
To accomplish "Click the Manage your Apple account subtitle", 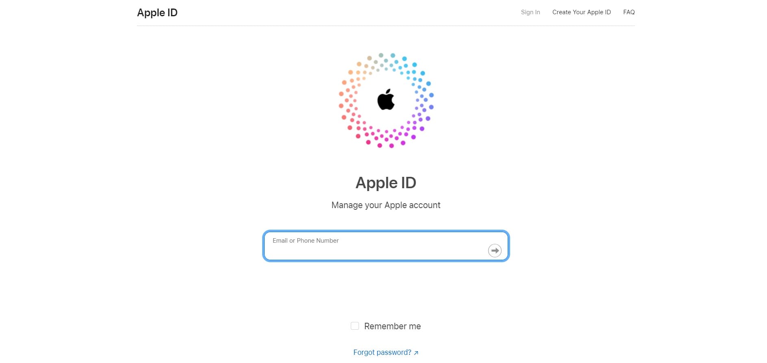I will click(386, 205).
